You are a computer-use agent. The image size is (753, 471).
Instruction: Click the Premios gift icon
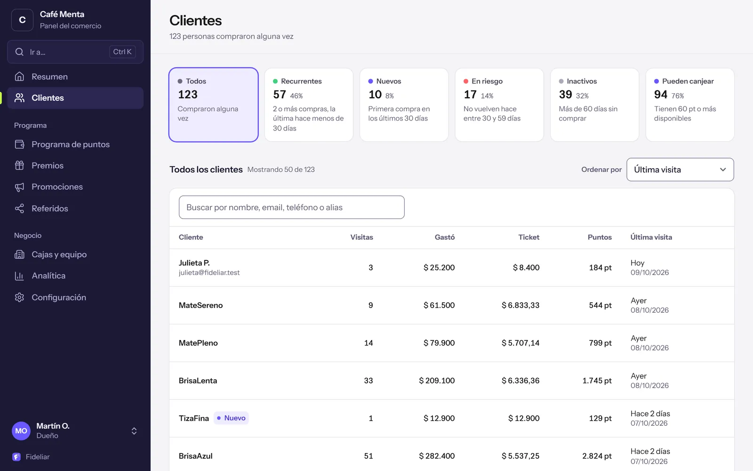[x=19, y=165]
